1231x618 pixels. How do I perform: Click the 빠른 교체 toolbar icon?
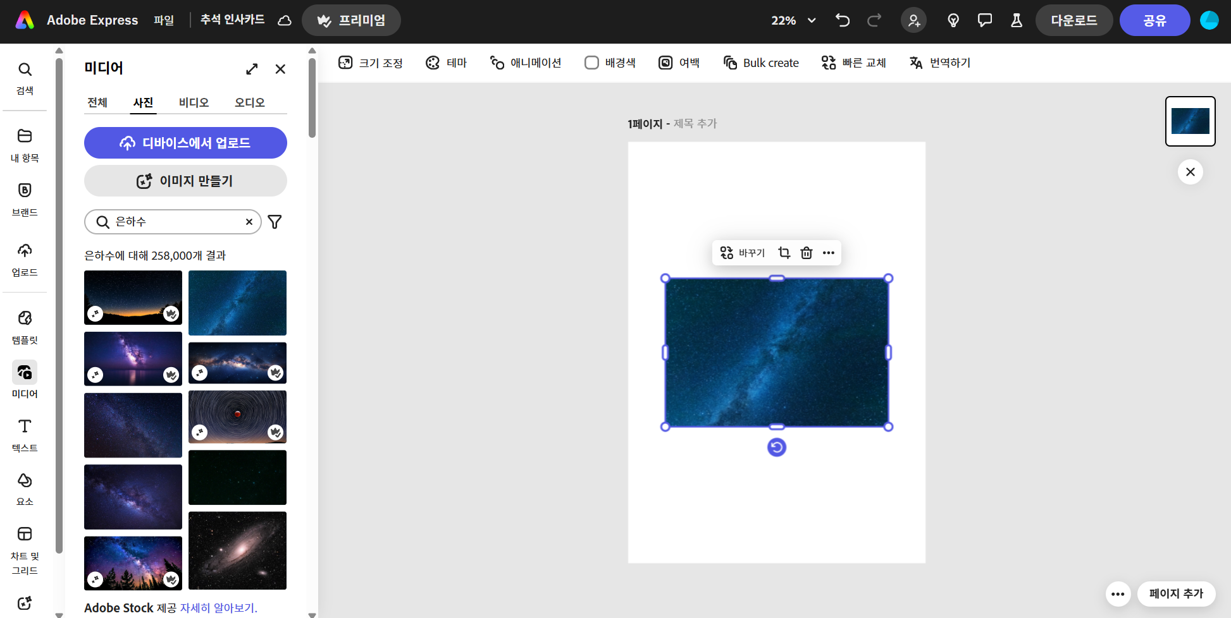point(853,63)
